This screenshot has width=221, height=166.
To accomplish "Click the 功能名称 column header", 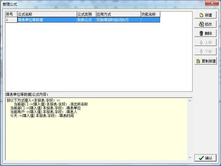I will [x=150, y=14].
